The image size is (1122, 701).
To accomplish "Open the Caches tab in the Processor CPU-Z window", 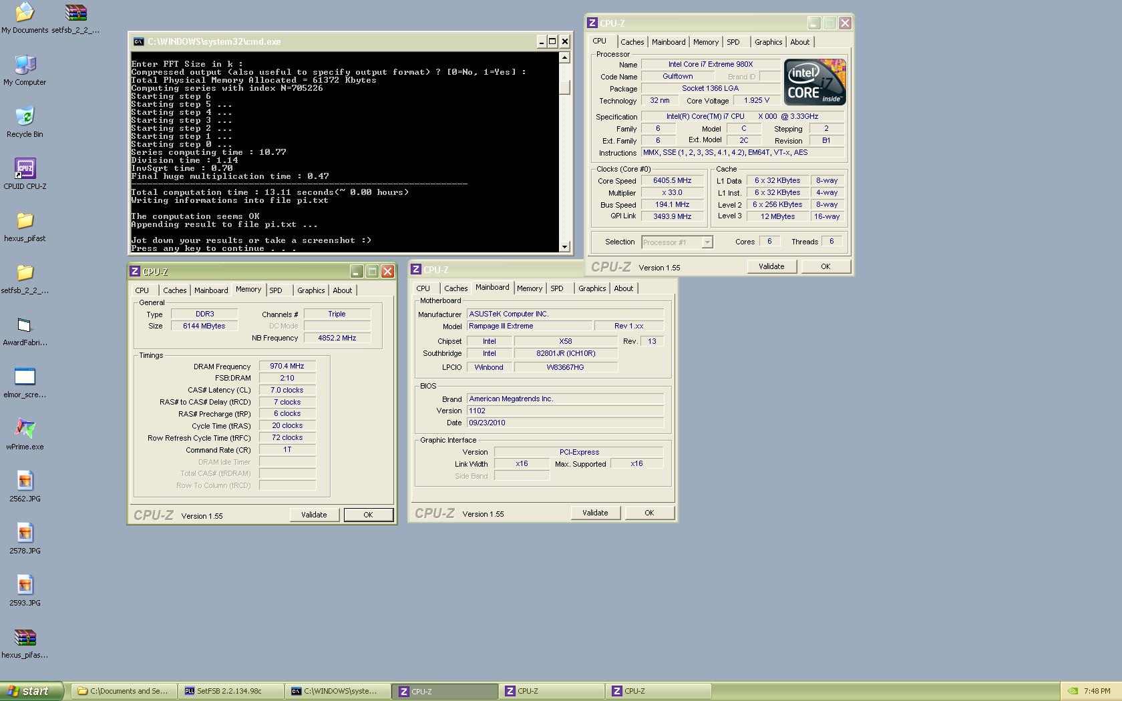I will [x=632, y=42].
